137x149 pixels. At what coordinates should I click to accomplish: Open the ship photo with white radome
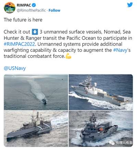tap(101, 92)
